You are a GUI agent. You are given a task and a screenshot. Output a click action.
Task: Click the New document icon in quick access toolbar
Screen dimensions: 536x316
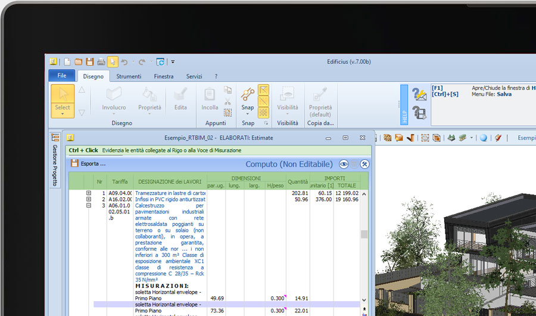coord(67,62)
